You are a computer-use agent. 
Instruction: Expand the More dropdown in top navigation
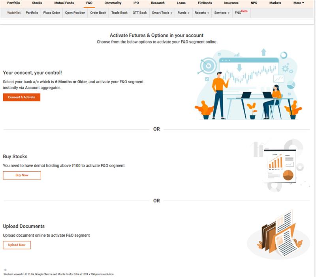(x=299, y=3)
